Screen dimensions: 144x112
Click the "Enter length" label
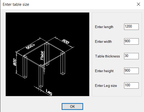(x=104, y=27)
